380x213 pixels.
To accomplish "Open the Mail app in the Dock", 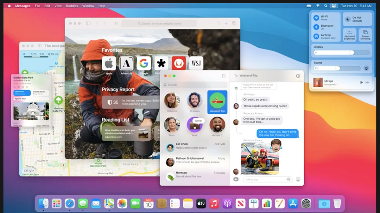I will click(96, 203).
